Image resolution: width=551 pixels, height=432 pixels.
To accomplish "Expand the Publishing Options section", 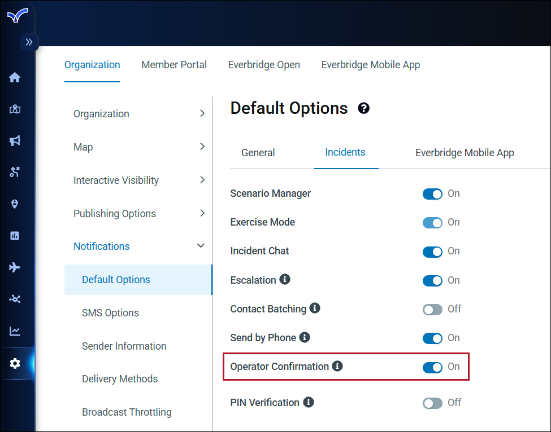I will pyautogui.click(x=202, y=213).
